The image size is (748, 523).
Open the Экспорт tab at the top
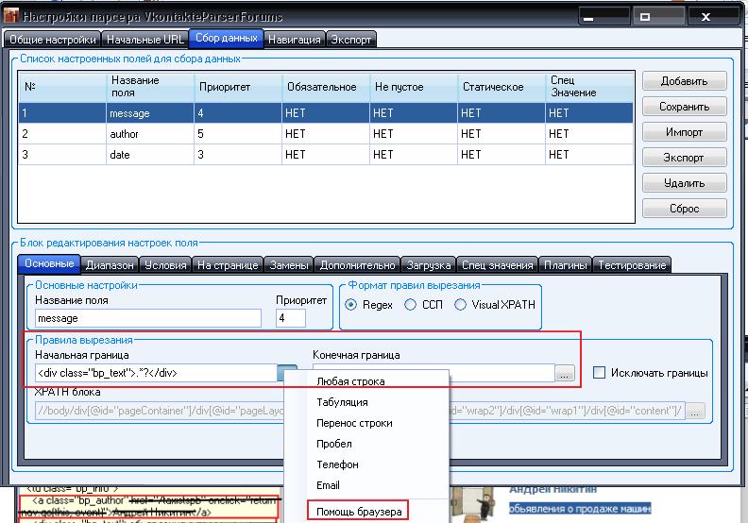(351, 40)
